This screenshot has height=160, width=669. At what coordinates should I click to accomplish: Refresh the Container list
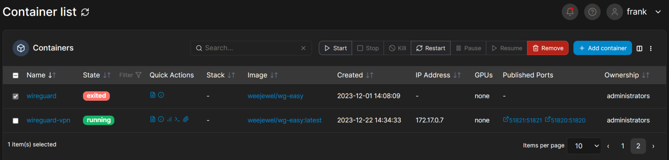[85, 12]
